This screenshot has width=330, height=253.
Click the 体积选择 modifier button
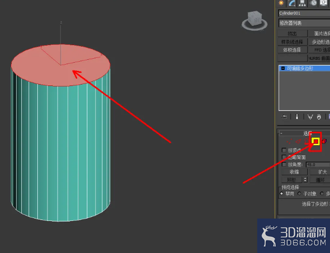tap(292, 50)
